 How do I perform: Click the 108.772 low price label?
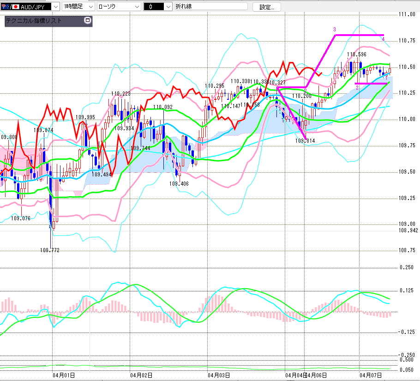[50, 250]
